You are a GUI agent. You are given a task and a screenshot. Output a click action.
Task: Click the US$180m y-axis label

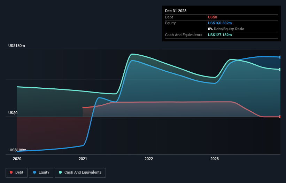coord(17,46)
